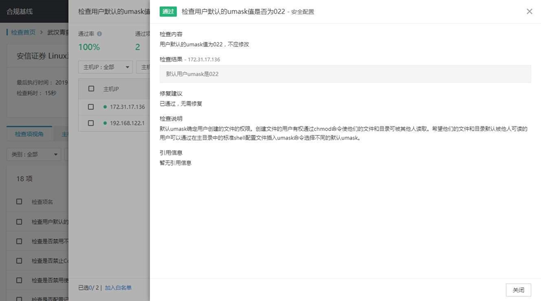The width and height of the screenshot is (541, 301).
Task: Open the 检查首页 breadcrumb link
Action: [x=23, y=33]
